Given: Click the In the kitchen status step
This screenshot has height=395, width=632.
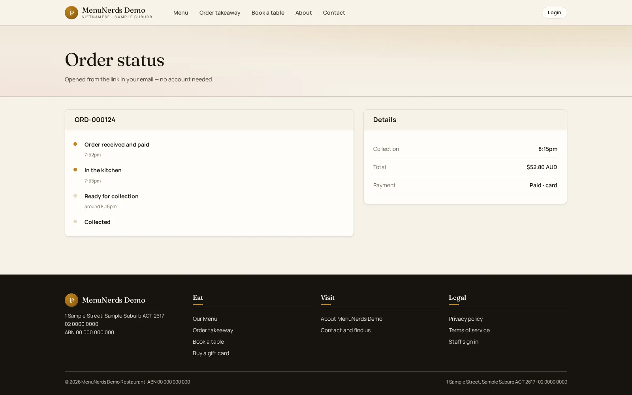Looking at the screenshot, I should click(x=103, y=170).
